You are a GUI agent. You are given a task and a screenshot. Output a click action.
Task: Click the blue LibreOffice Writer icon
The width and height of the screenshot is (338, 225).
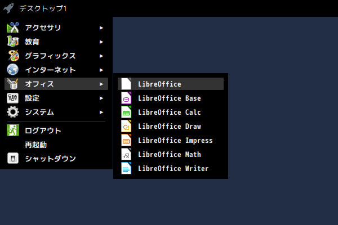(x=126, y=168)
